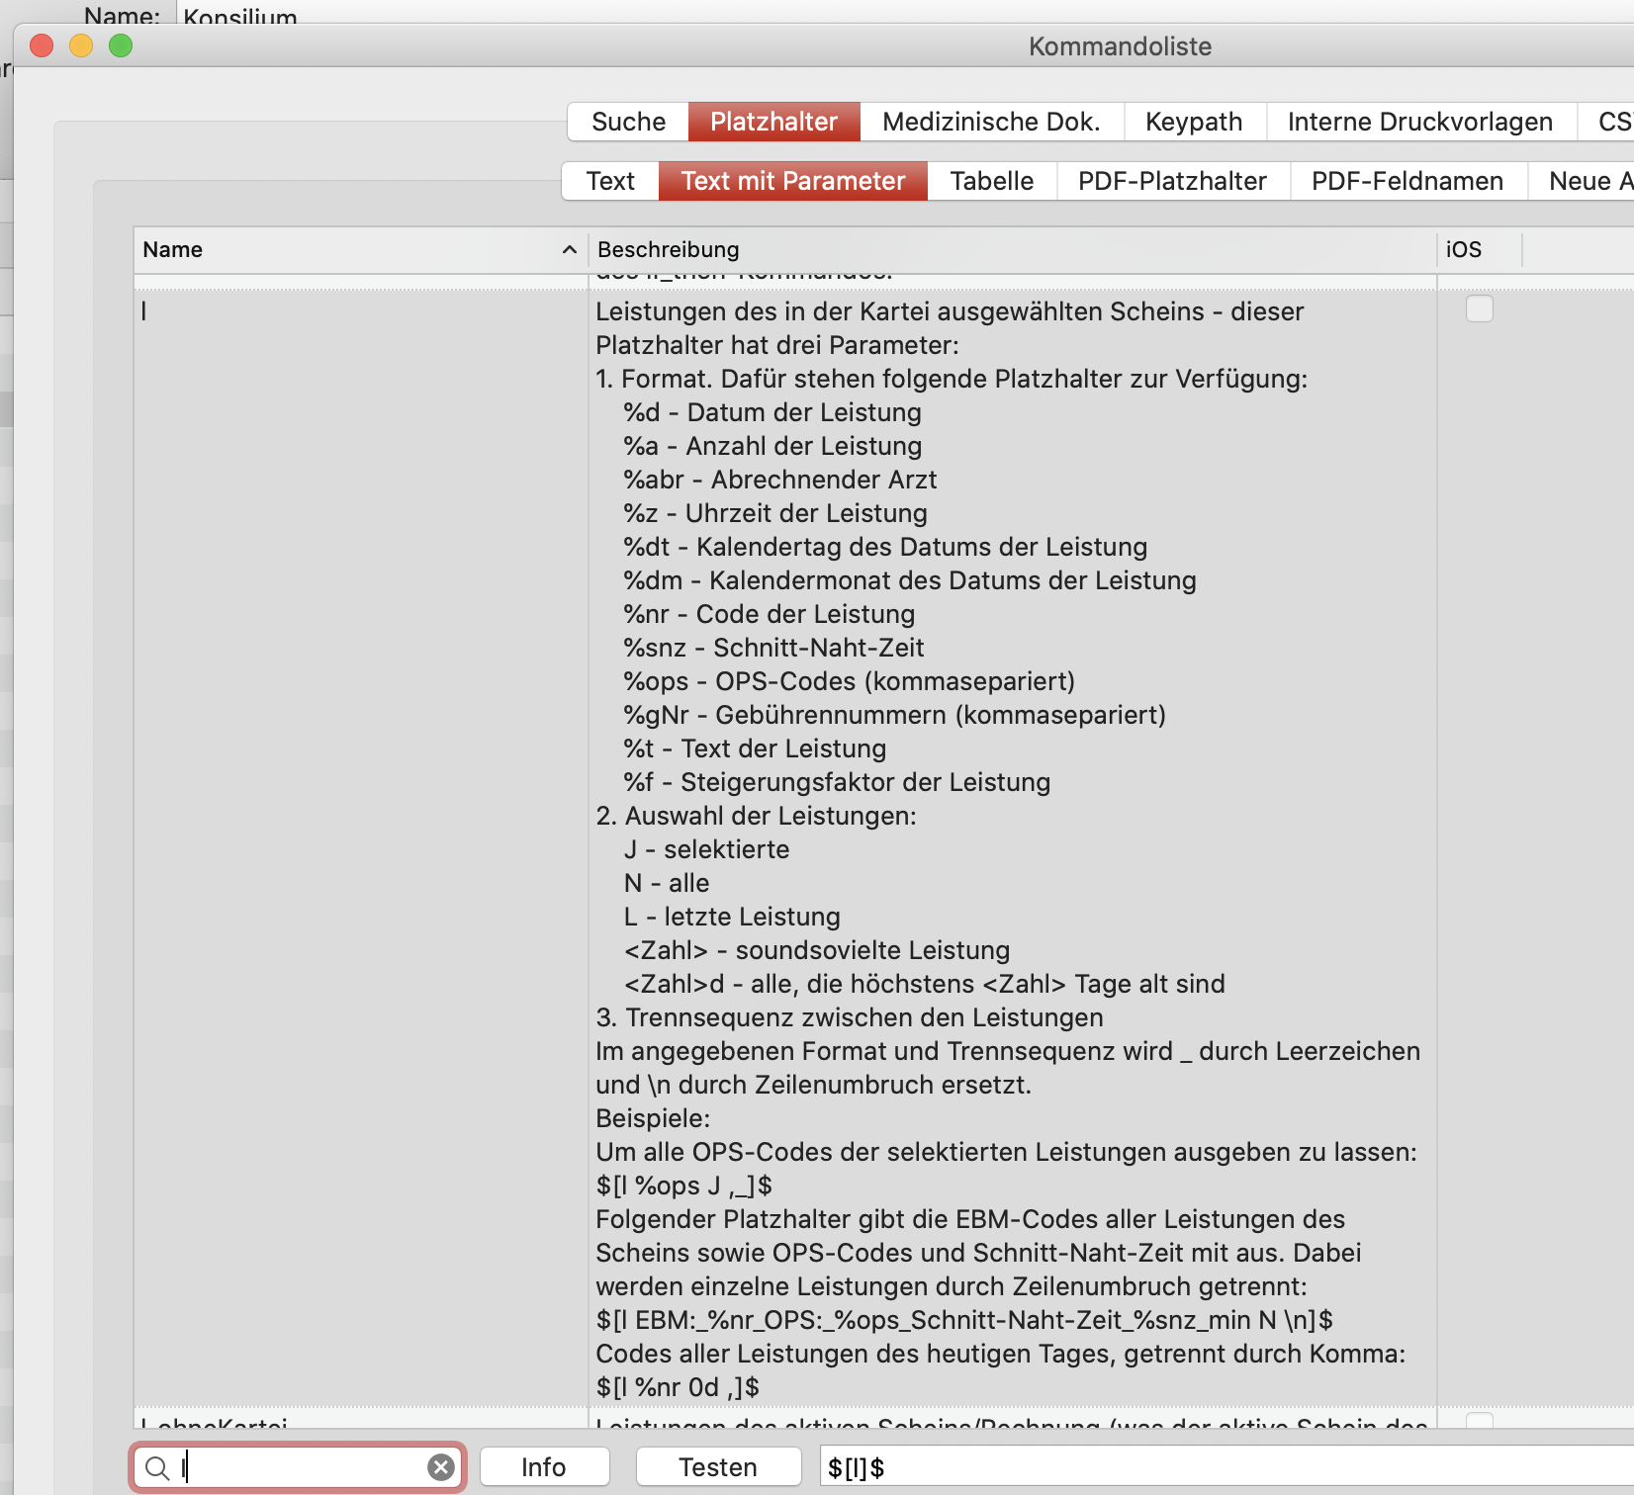Click the magnifying glass search icon
The image size is (1634, 1495).
157,1468
